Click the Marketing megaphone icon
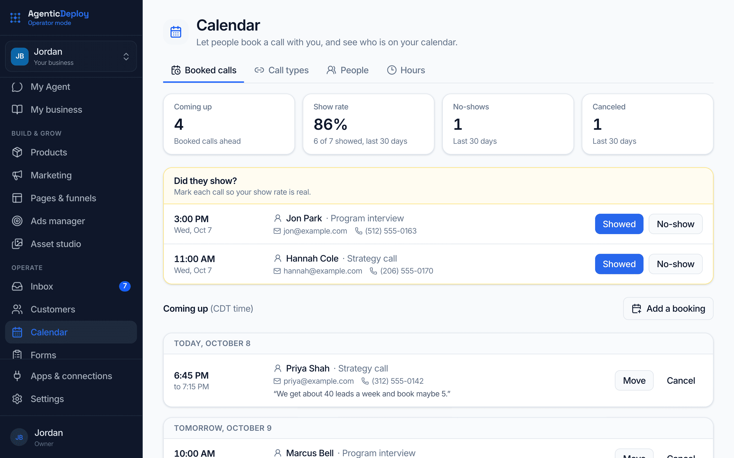Viewport: 734px width, 458px height. [x=17, y=175]
